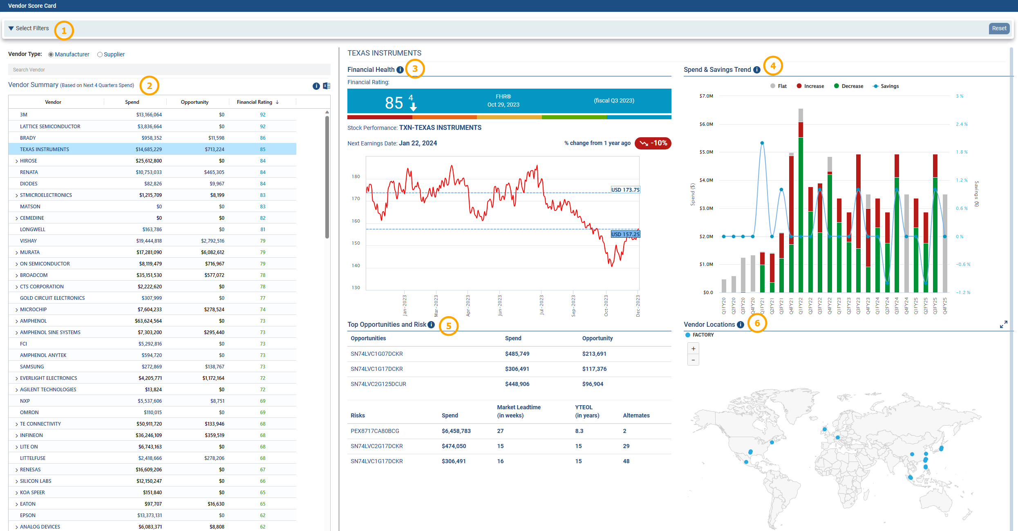The height and width of the screenshot is (531, 1018).
Task: Sort by the Opportunity column header
Action: (x=195, y=102)
